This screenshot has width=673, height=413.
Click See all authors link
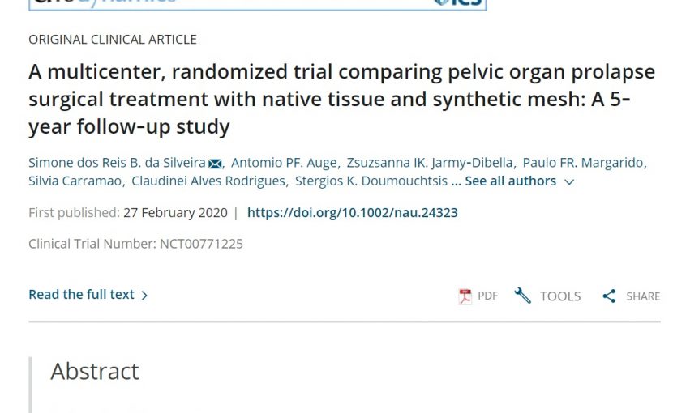tap(510, 181)
